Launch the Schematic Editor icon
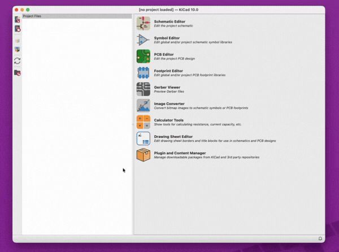The image size is (339, 252). (144, 23)
